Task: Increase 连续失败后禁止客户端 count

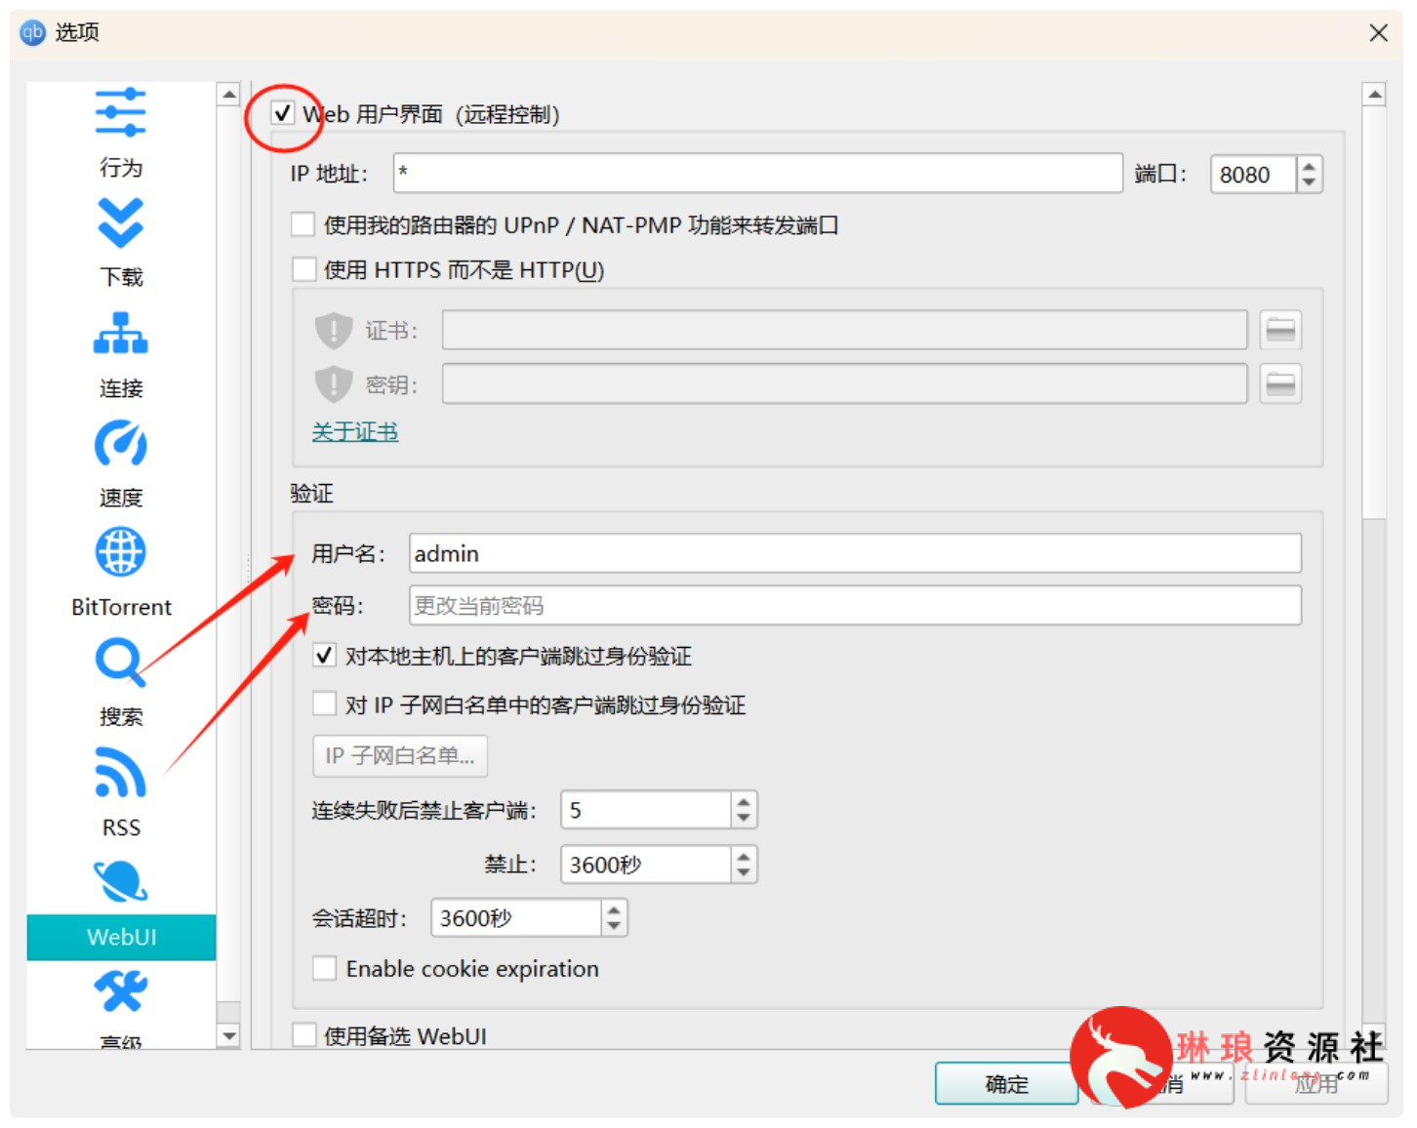Action: pos(744,802)
